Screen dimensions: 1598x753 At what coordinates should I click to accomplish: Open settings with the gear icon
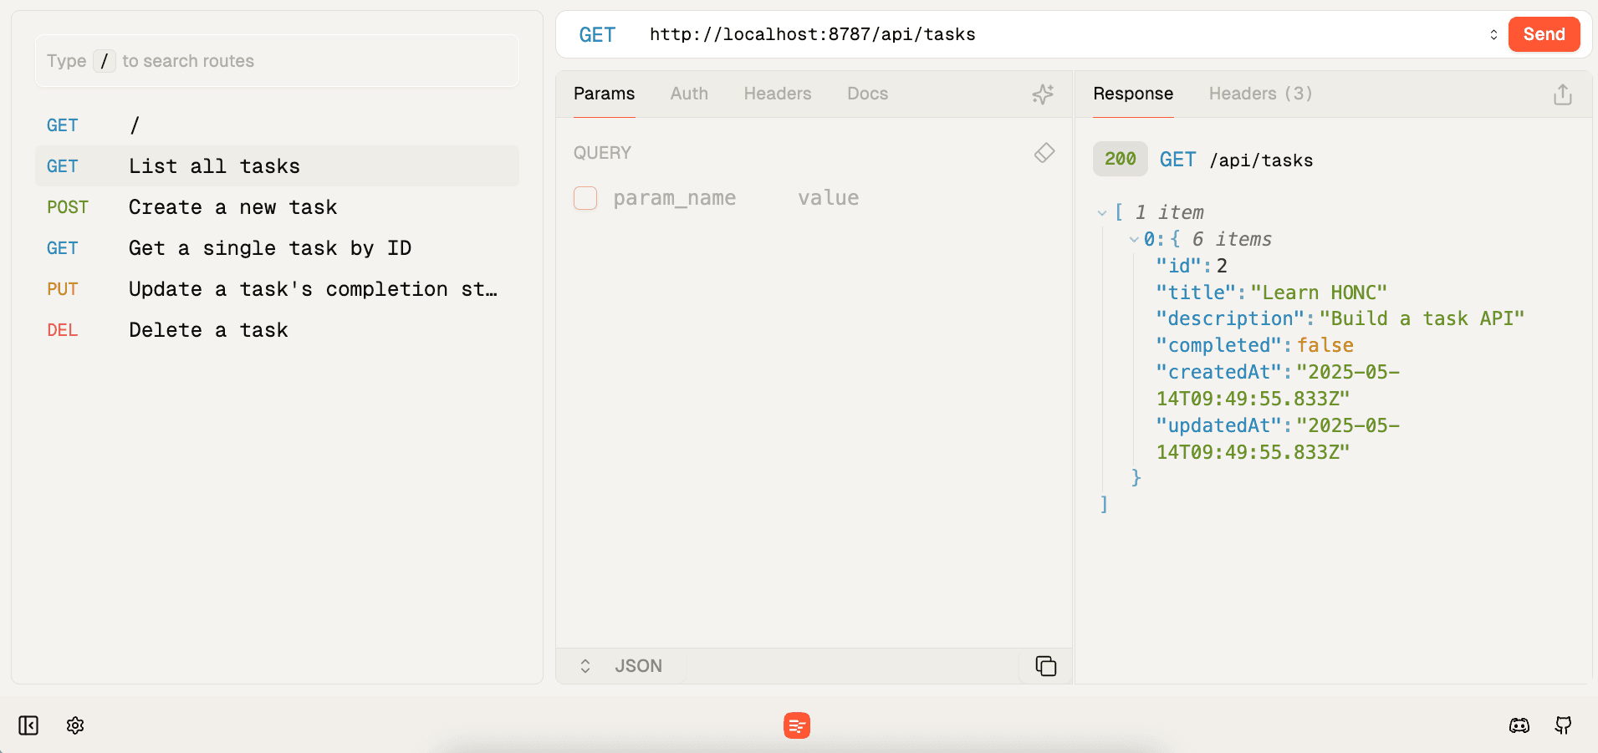pos(74,725)
